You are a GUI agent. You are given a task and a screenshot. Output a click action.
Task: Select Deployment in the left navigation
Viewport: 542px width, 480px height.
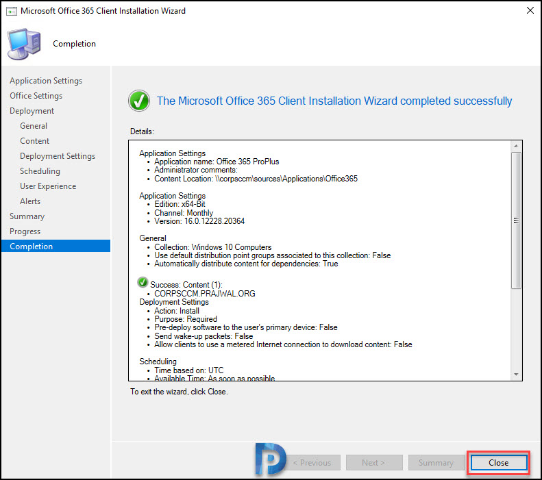point(32,111)
